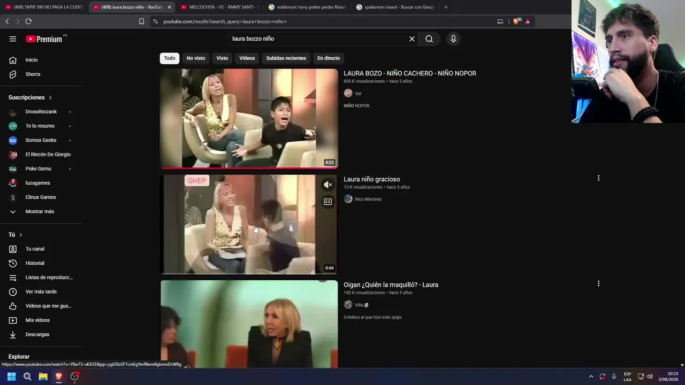Viewport: 685px width, 385px height.
Task: Expand the Suscripciones section
Action: coord(31,97)
